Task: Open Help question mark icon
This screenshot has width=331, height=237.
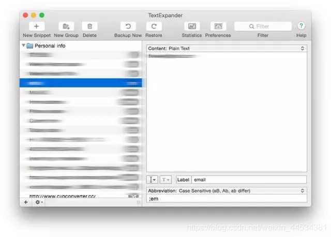Action: coord(301,26)
